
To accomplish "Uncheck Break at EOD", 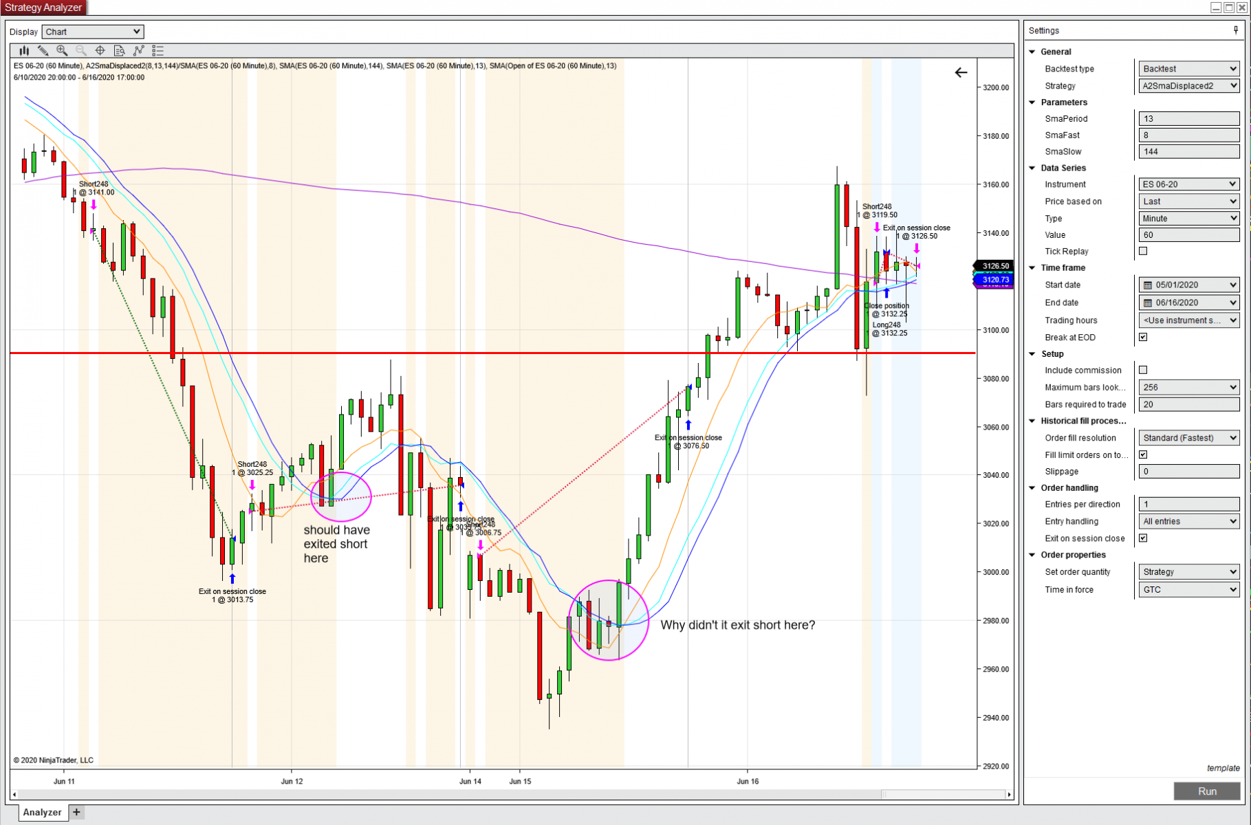I will point(1143,337).
